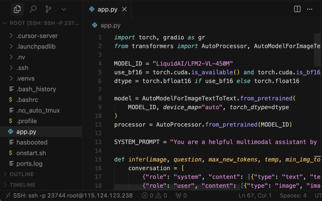The image size is (322, 201).
Task: Click the warnings count icon in status bar
Action: [x=159, y=196]
